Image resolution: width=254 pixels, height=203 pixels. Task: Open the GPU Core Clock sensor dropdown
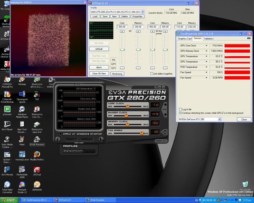(206, 46)
